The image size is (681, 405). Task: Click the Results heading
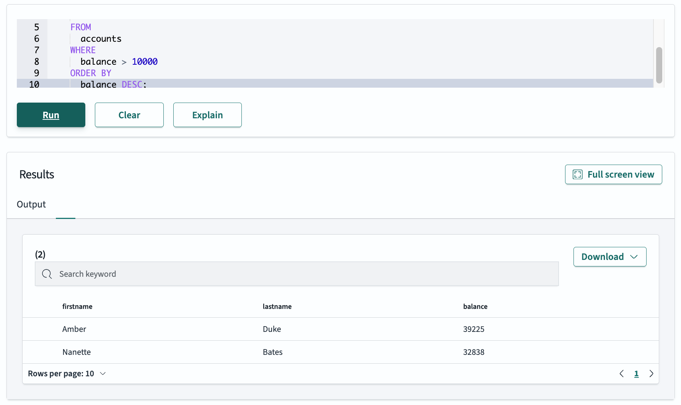pyautogui.click(x=37, y=175)
